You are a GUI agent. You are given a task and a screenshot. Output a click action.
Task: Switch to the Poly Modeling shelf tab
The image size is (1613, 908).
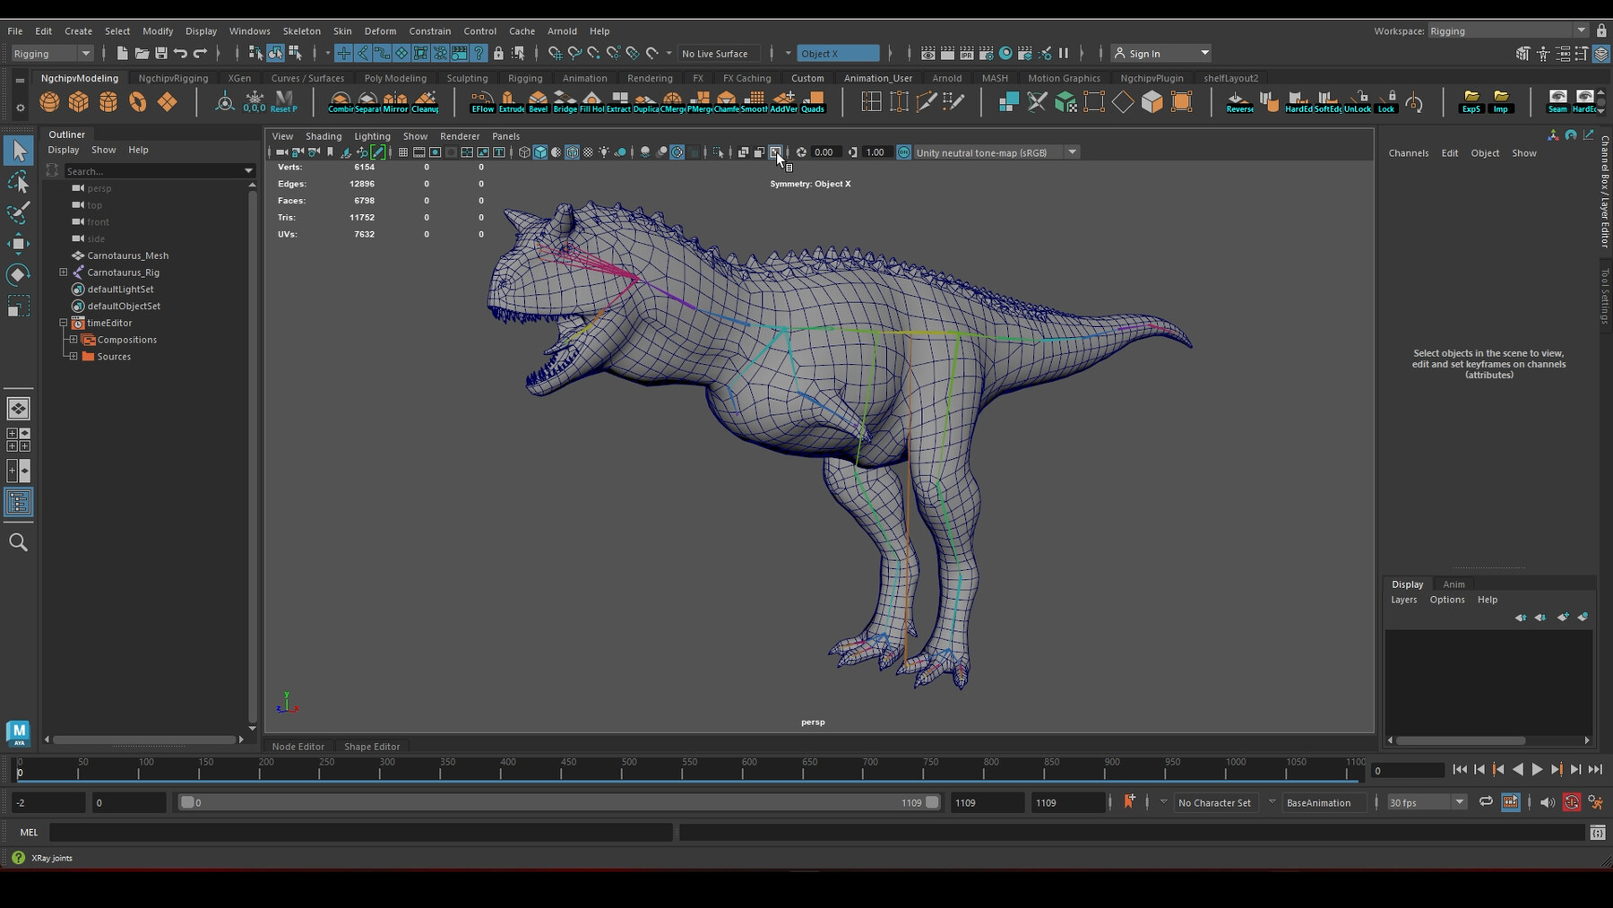(x=395, y=78)
